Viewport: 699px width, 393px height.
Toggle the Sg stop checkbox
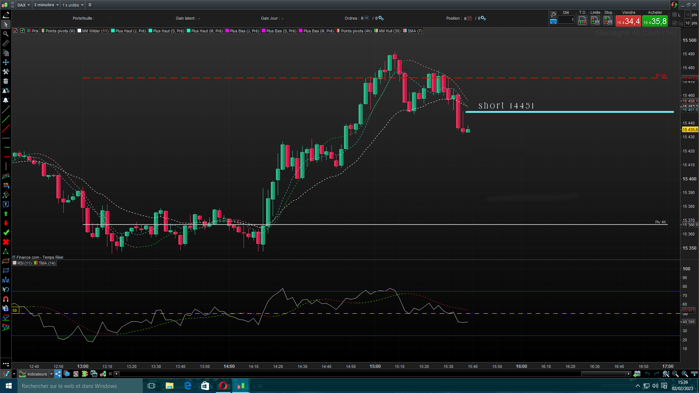(x=675, y=23)
